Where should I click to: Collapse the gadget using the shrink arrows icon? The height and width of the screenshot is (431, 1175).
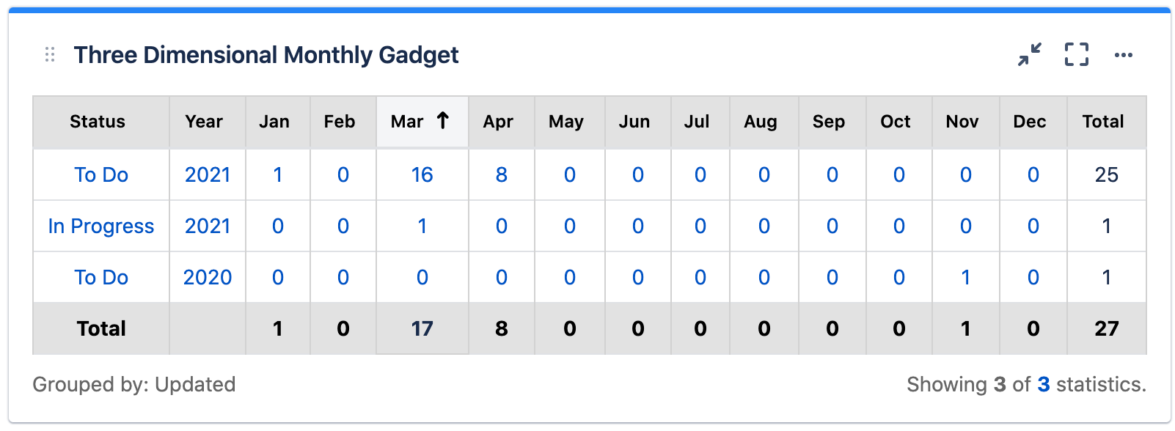pos(1030,54)
